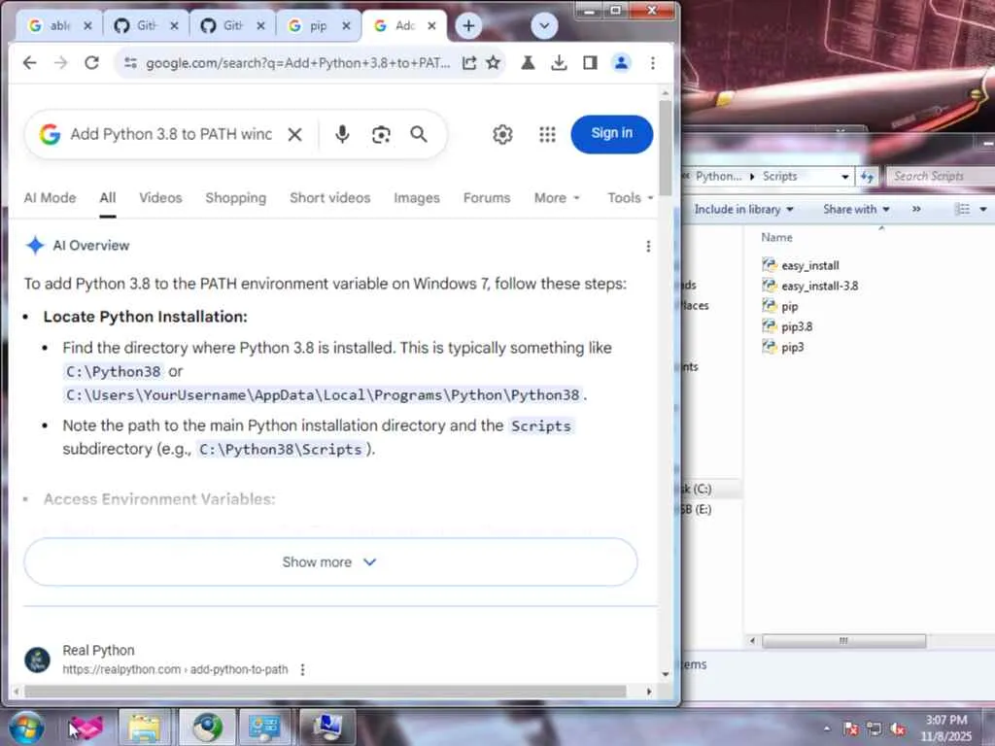Open the Google apps grid
The height and width of the screenshot is (746, 995).
click(547, 134)
